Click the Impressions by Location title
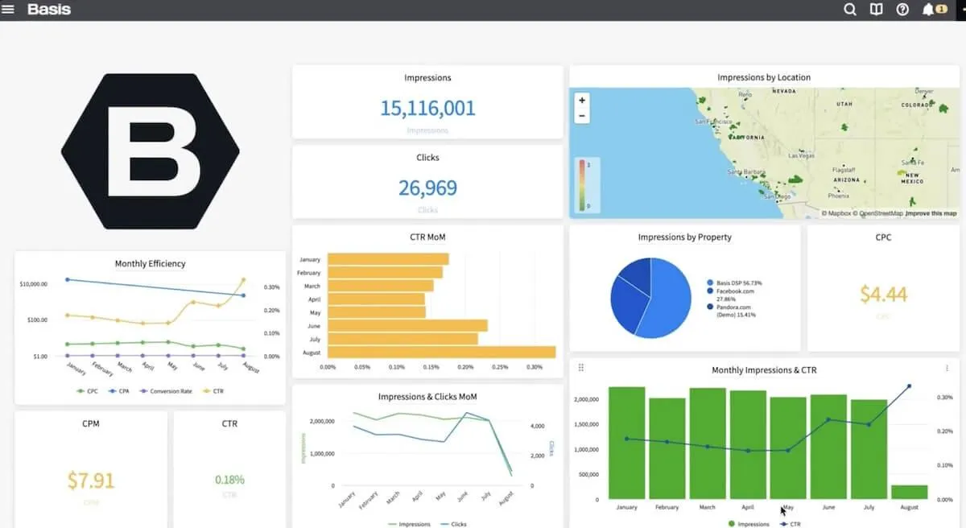The height and width of the screenshot is (528, 966). 764,77
